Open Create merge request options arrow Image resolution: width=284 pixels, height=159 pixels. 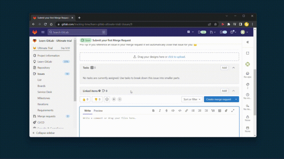236,99
